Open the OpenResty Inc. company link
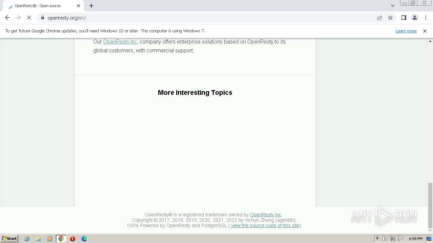The width and height of the screenshot is (433, 243). click(121, 42)
